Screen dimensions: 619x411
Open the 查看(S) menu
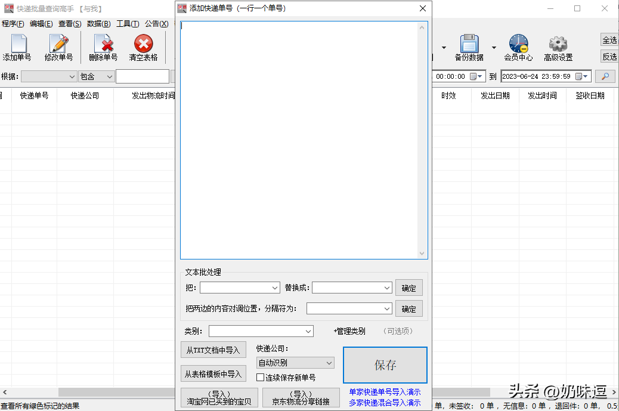tap(70, 24)
